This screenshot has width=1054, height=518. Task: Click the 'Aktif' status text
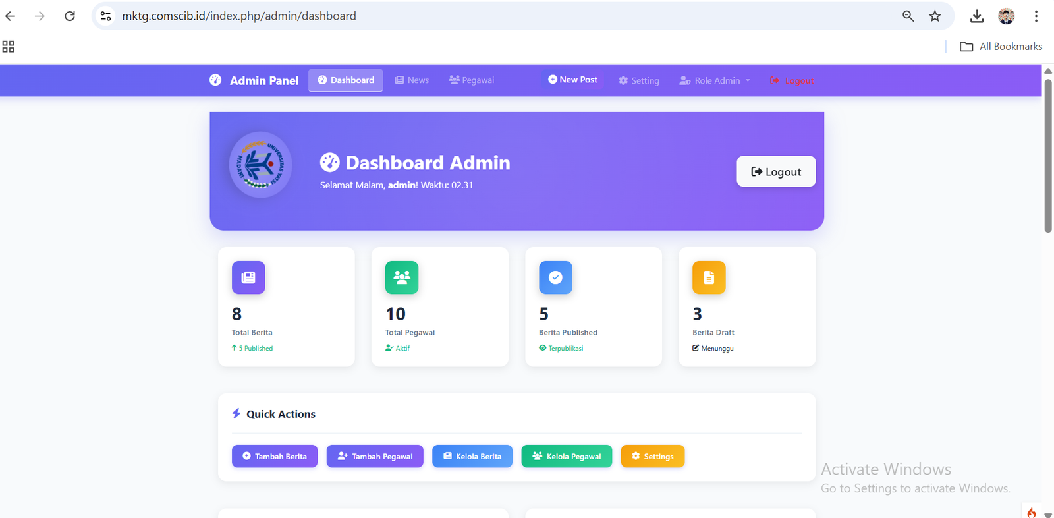click(x=402, y=348)
